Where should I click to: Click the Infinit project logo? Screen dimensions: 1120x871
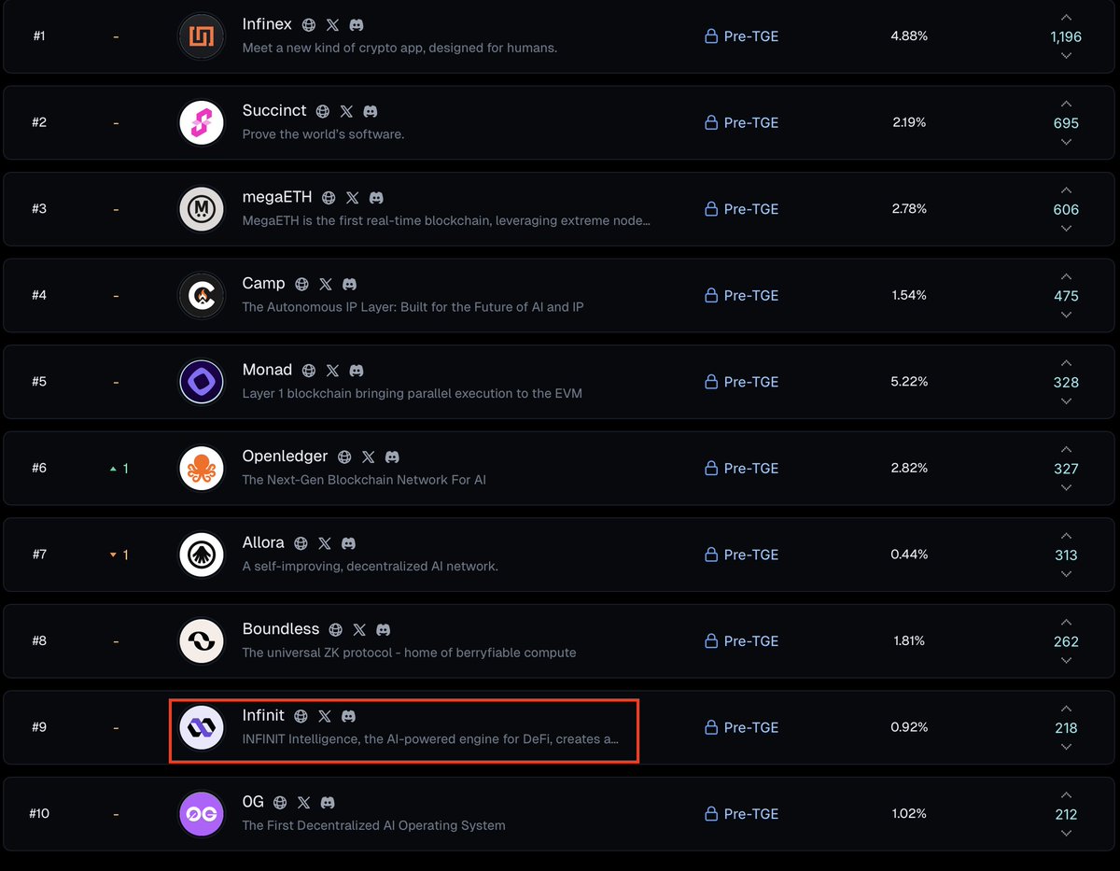(x=202, y=727)
